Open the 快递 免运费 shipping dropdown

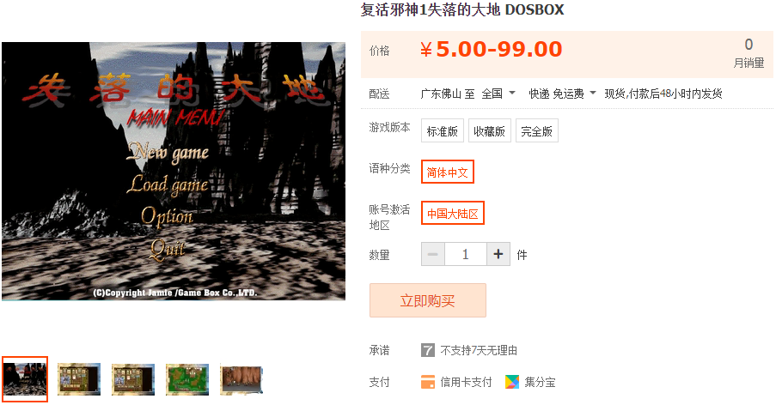[x=562, y=94]
